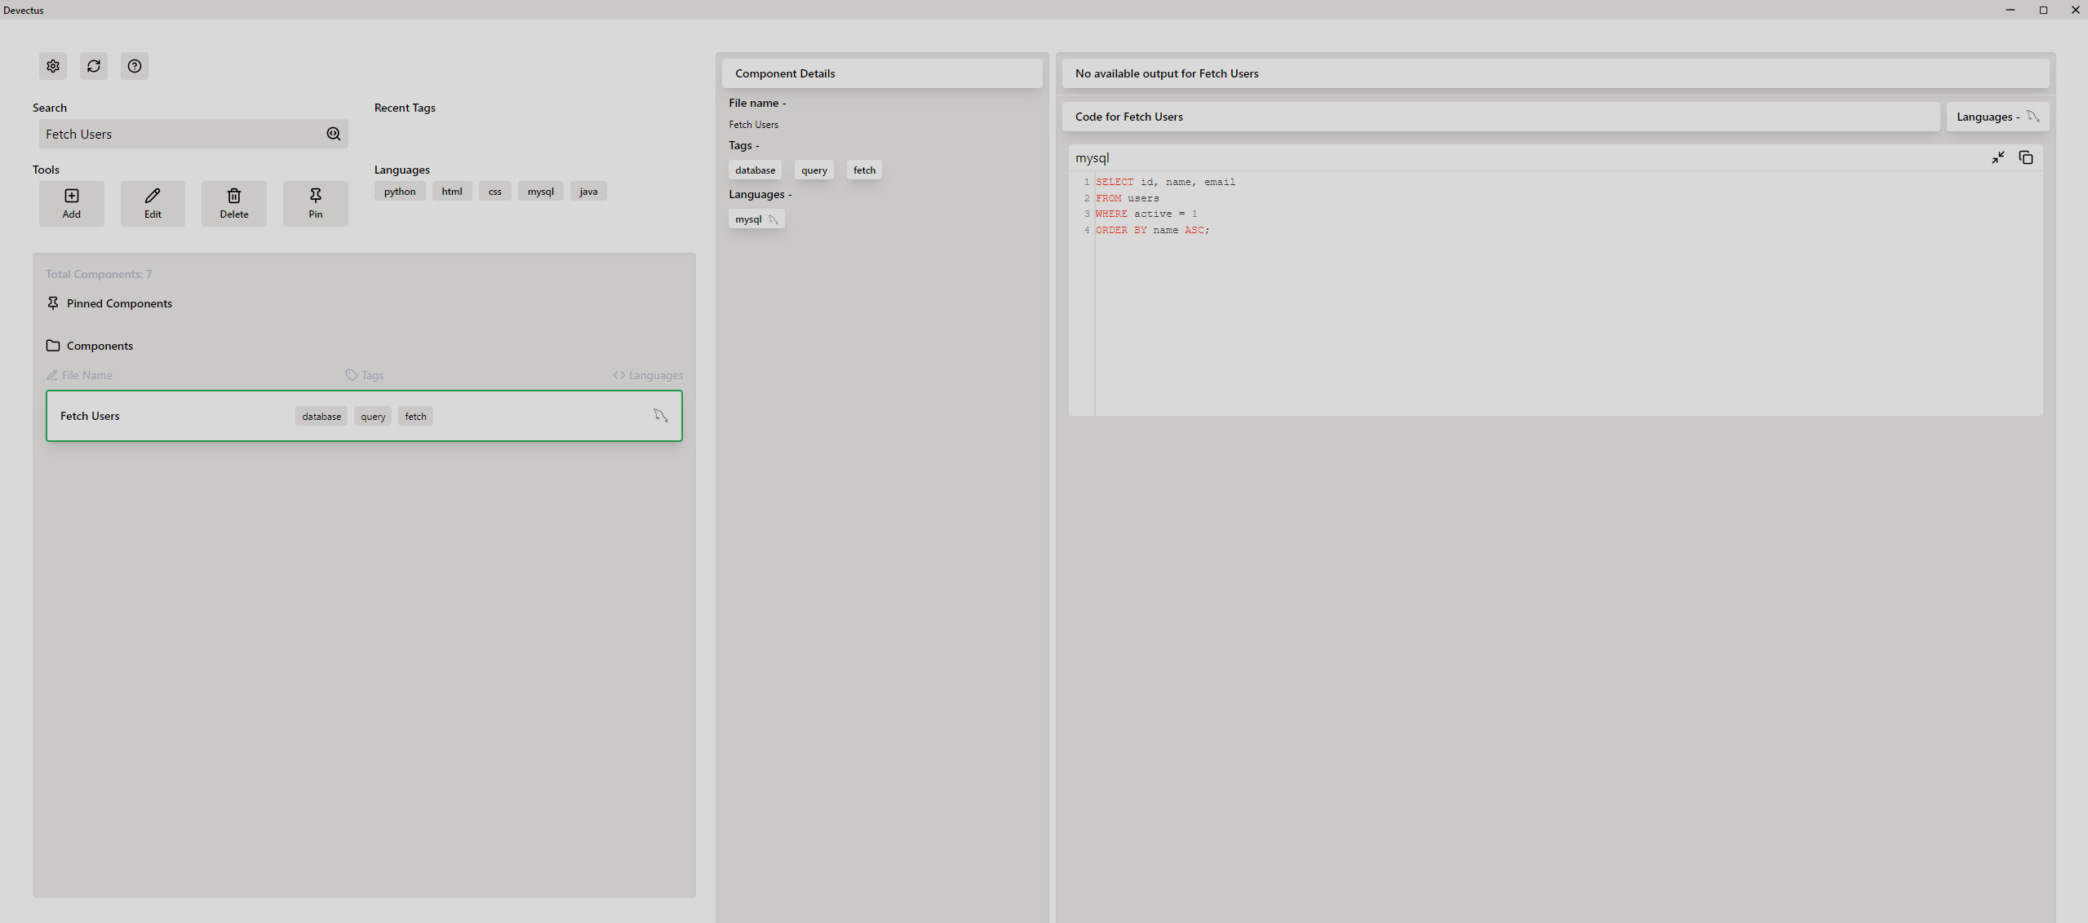
Task: Expand the Pinned Components section
Action: click(119, 303)
